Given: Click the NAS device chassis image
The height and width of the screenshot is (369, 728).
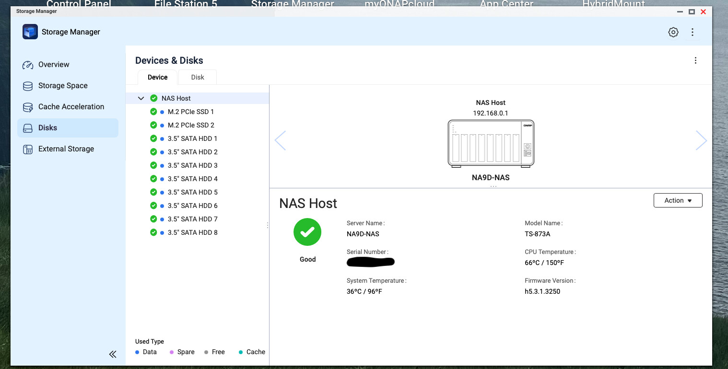Looking at the screenshot, I should click(x=491, y=143).
